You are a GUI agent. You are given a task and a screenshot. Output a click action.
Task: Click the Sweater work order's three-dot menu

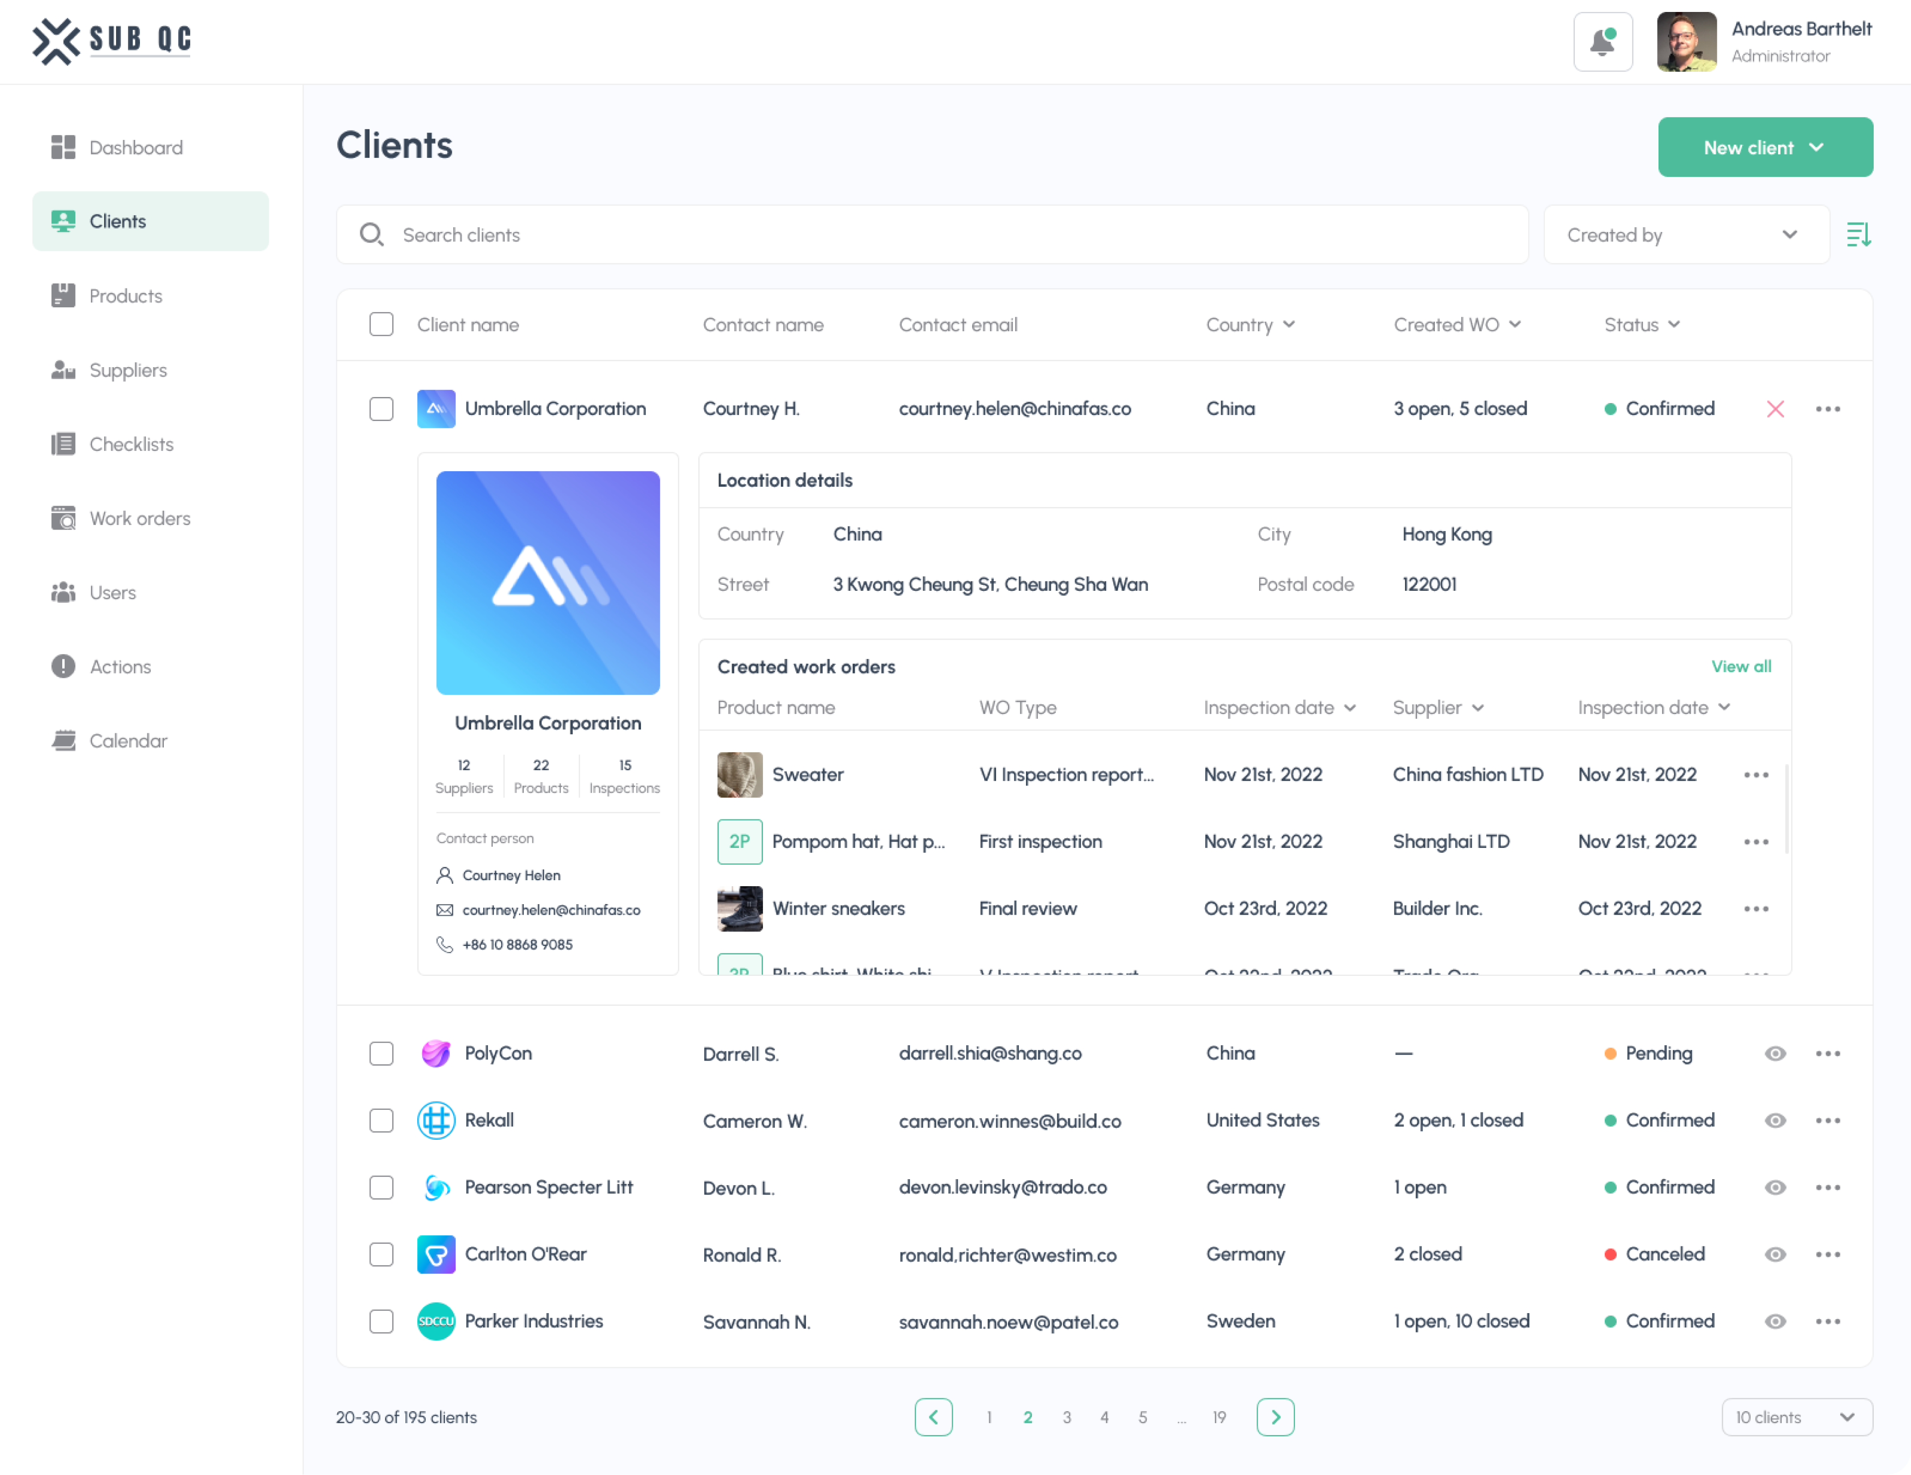[x=1755, y=775]
